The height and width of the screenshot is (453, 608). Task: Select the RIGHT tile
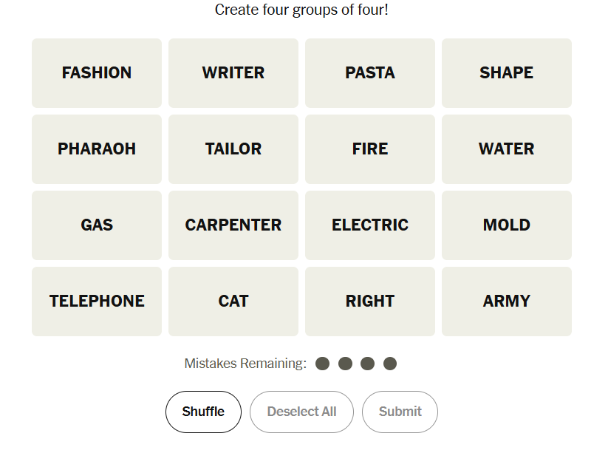[370, 302]
